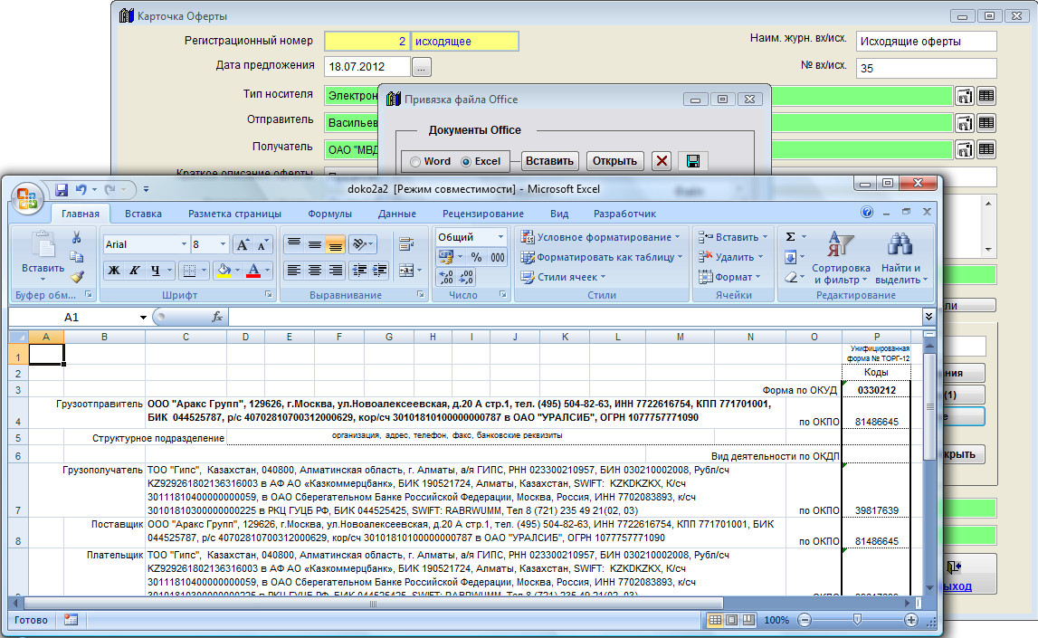The width and height of the screenshot is (1038, 638).
Task: Apply bold formatting with Ж button
Action: tap(114, 270)
